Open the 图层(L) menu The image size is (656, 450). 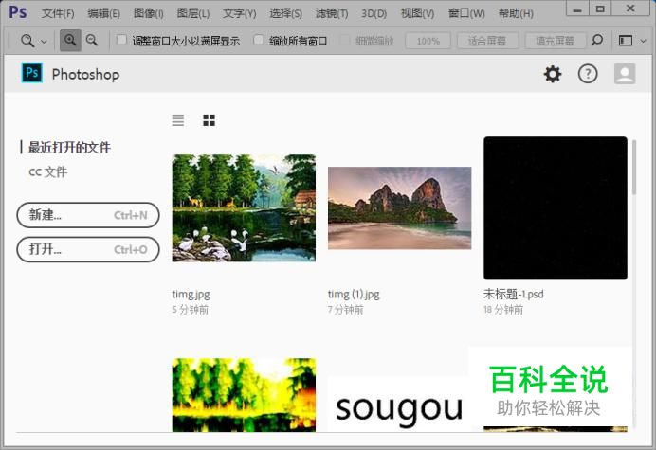tap(192, 13)
